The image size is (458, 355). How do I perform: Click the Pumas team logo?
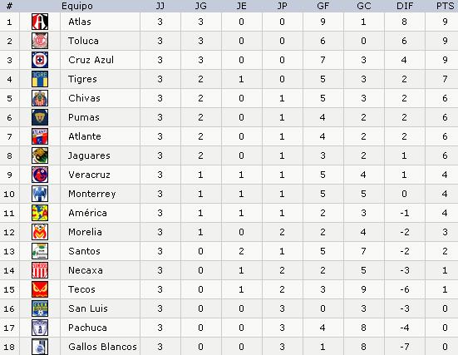pyautogui.click(x=40, y=117)
